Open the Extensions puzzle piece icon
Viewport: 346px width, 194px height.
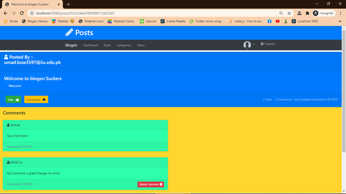(307, 13)
